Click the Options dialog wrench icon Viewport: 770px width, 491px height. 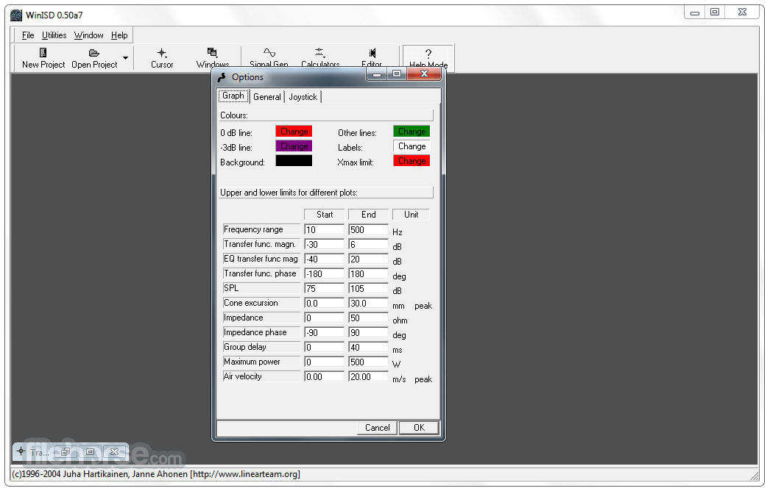click(x=222, y=77)
